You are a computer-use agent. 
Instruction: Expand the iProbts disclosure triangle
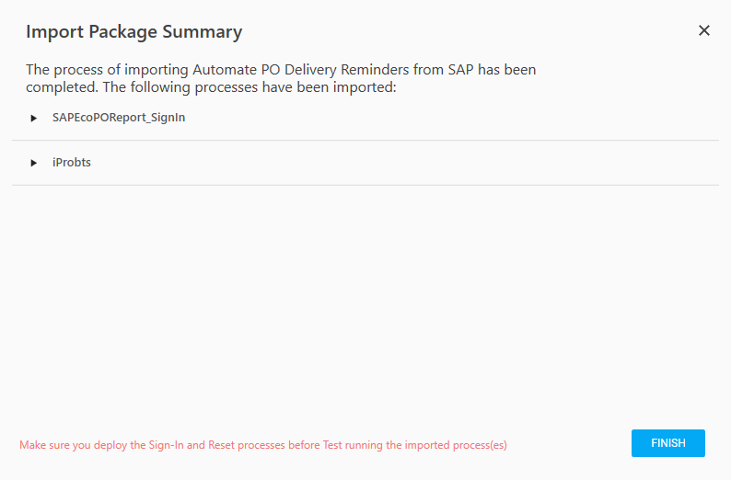34,163
